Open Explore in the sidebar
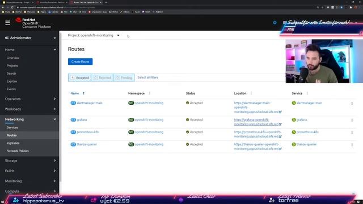 pos(12,81)
